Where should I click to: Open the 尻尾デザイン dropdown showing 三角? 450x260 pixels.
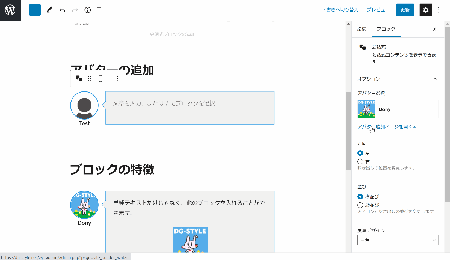398,240
